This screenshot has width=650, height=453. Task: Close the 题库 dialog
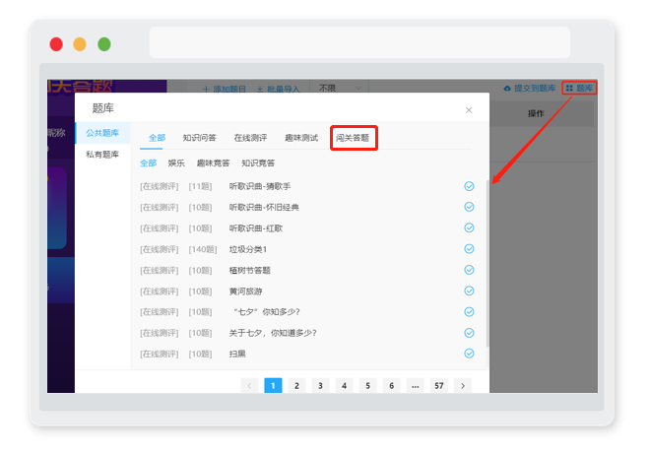point(469,110)
